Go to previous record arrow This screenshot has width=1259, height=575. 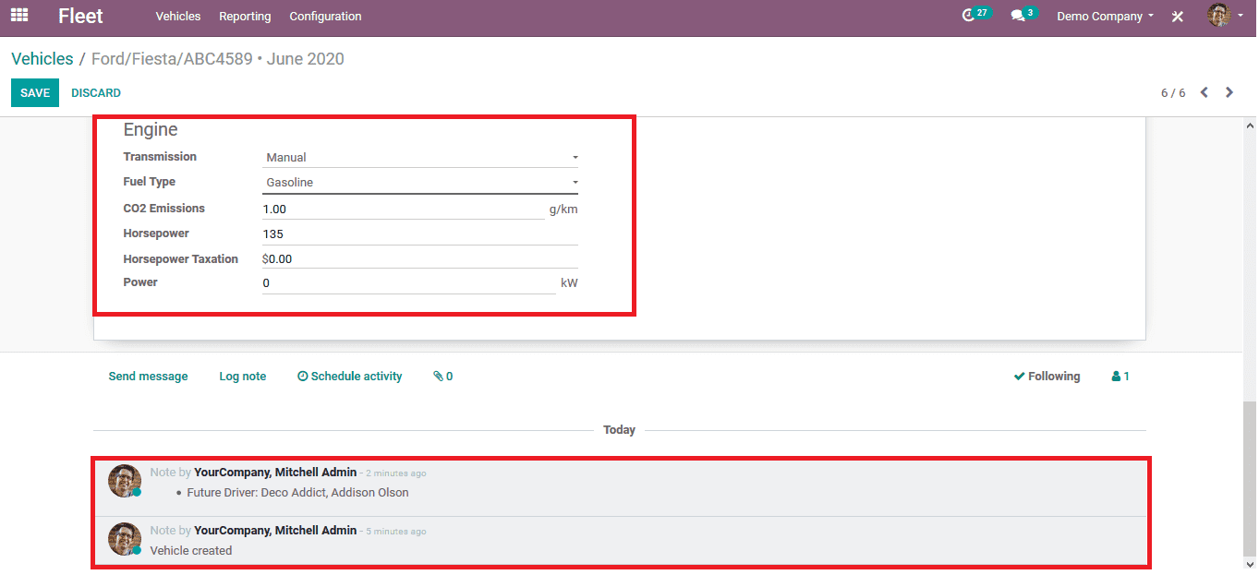pyautogui.click(x=1204, y=92)
